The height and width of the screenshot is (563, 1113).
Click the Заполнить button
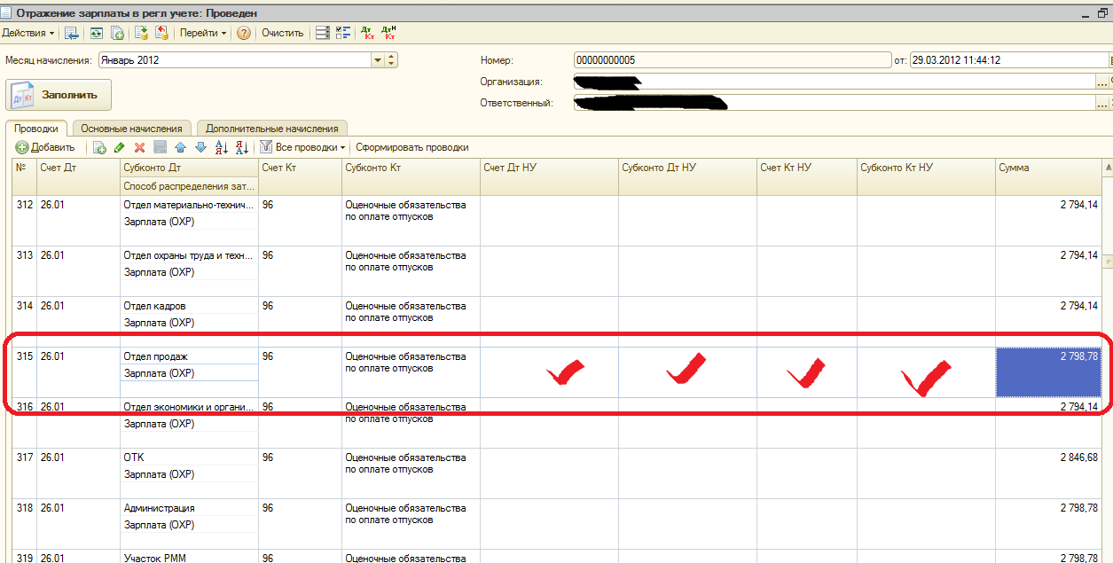(x=59, y=95)
